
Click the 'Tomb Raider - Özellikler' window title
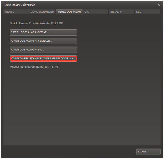(x=19, y=5)
